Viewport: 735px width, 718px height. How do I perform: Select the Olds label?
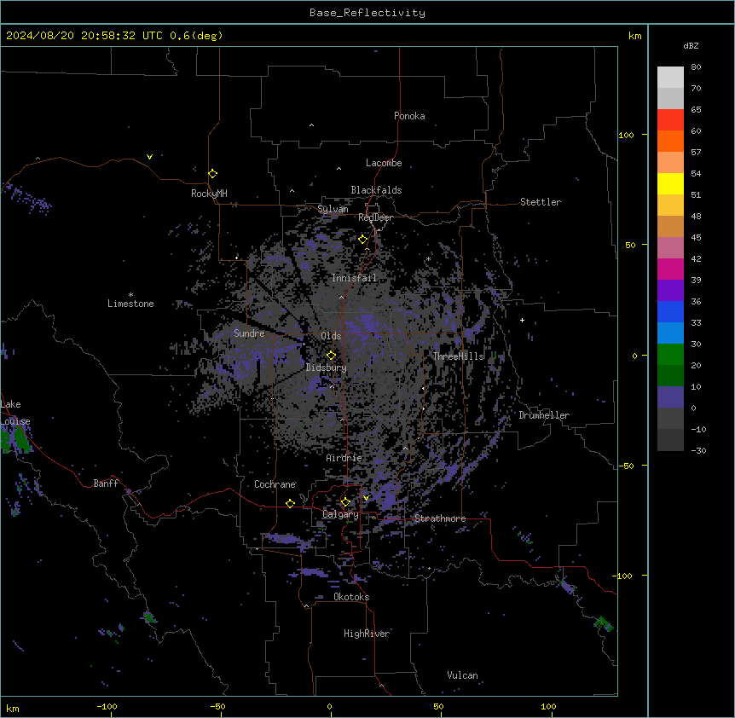[331, 336]
